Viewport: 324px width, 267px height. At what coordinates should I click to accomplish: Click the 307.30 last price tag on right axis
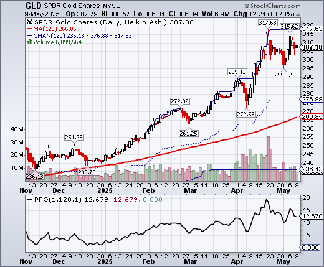(x=312, y=47)
